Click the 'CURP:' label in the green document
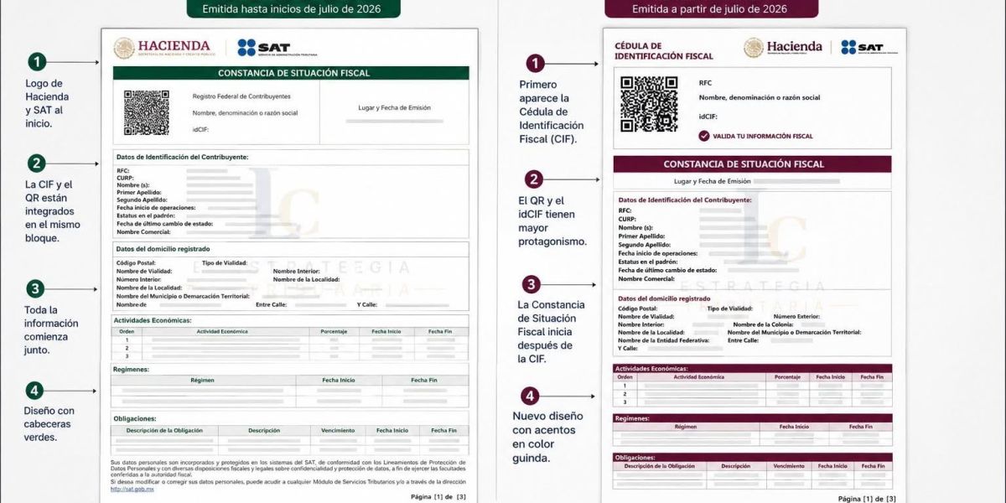Image resolution: width=1006 pixels, height=503 pixels. (125, 178)
